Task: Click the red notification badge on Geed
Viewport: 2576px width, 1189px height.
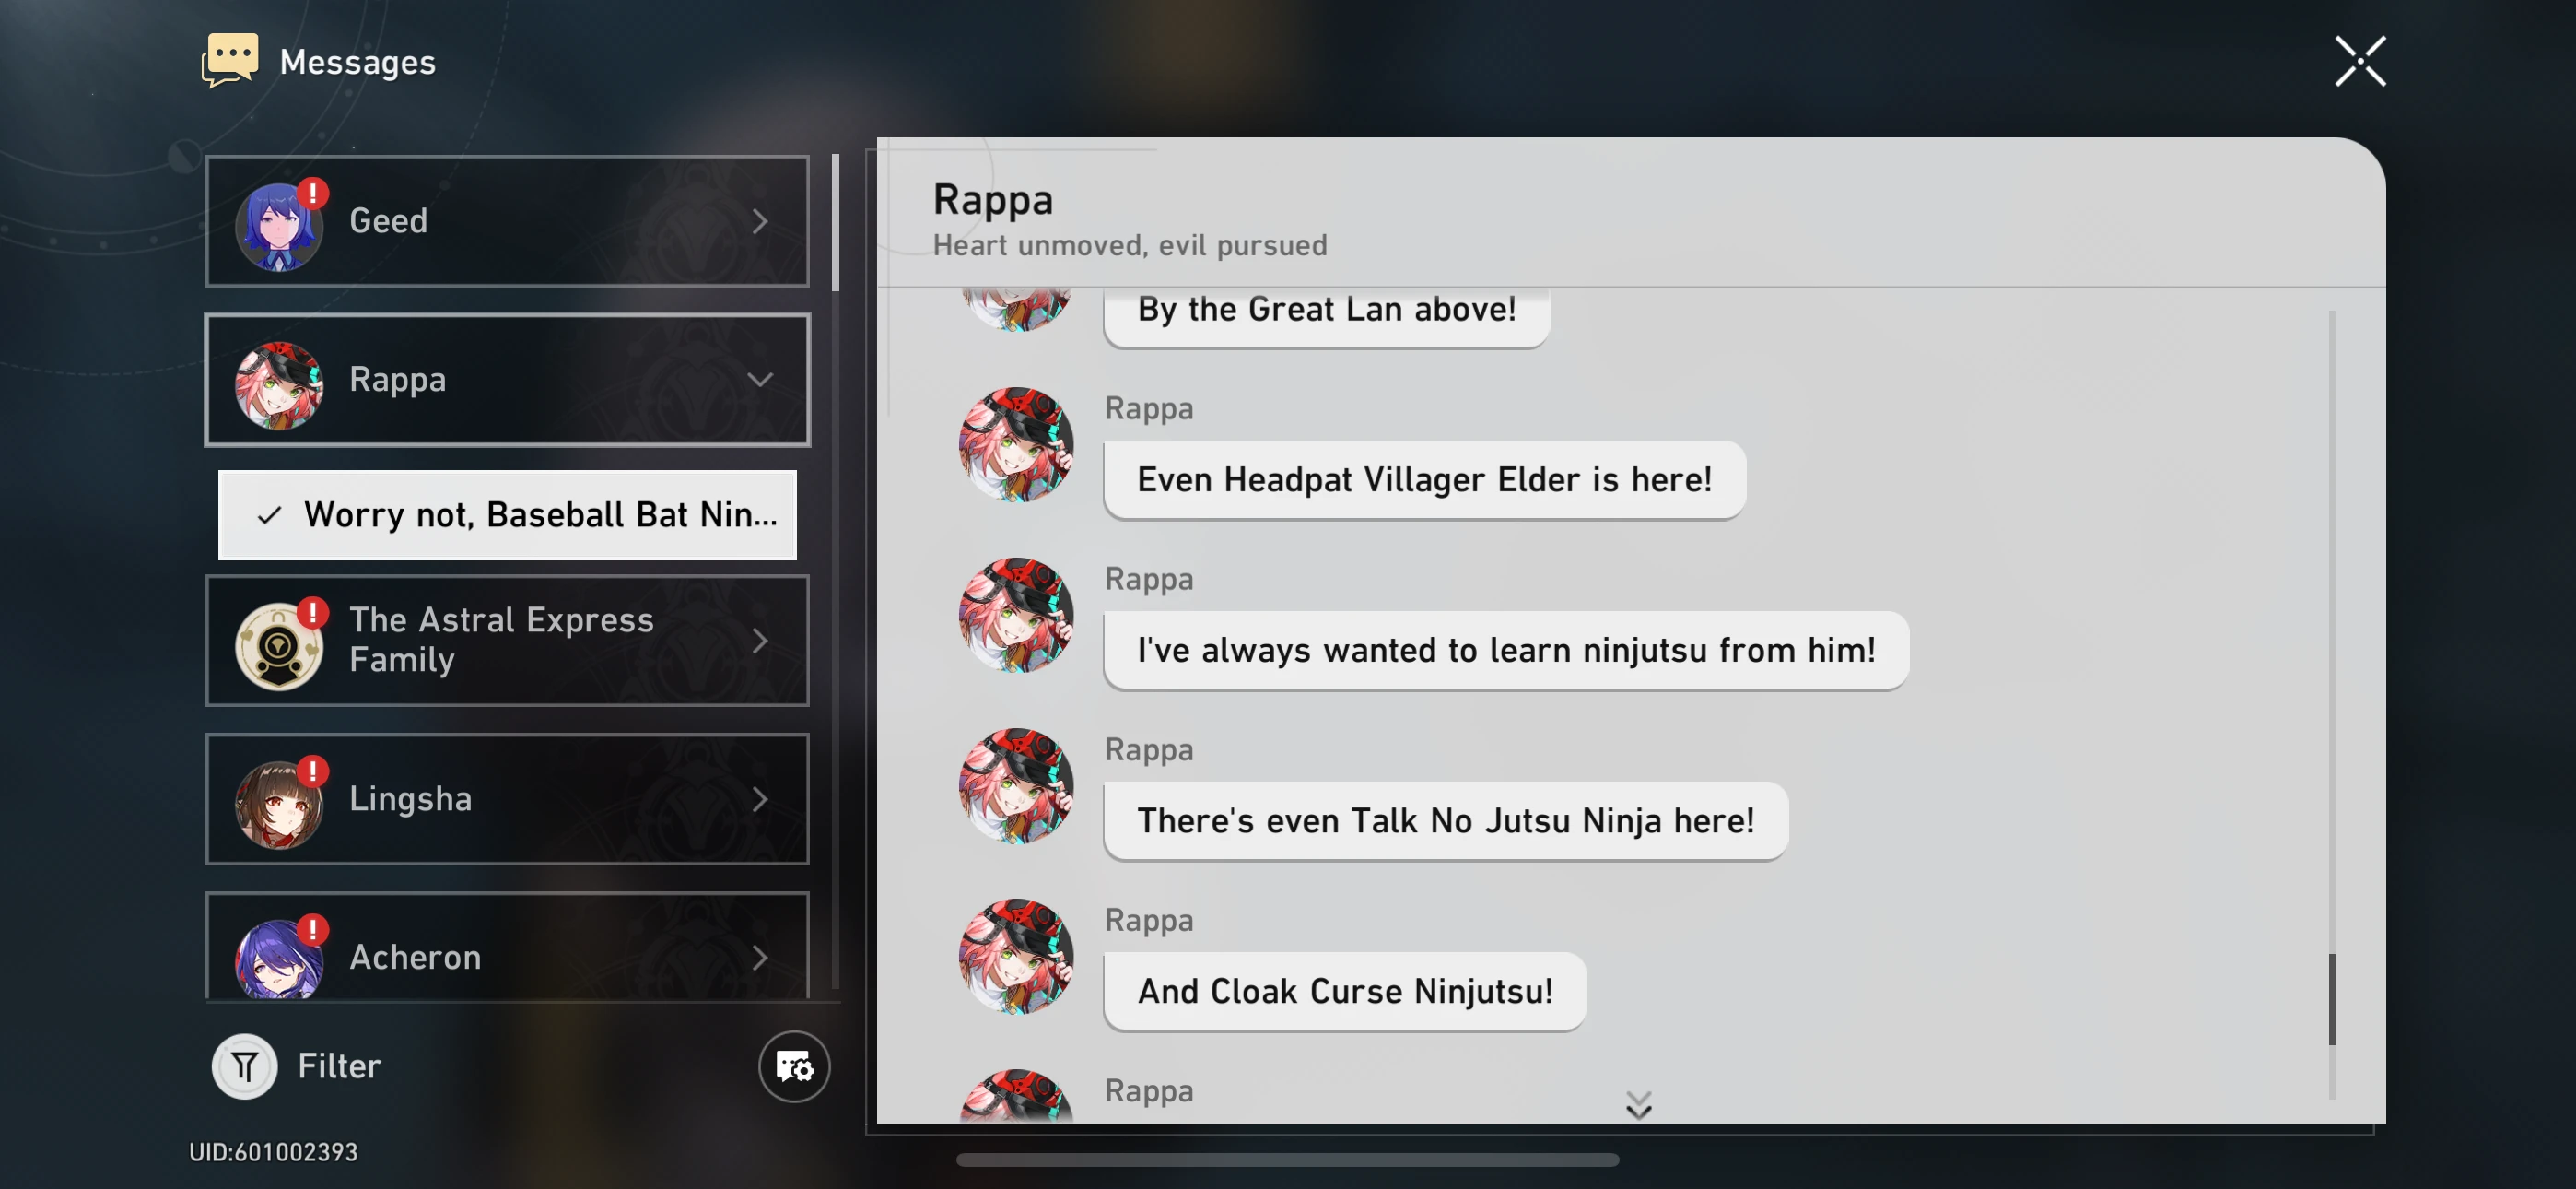Action: 315,194
